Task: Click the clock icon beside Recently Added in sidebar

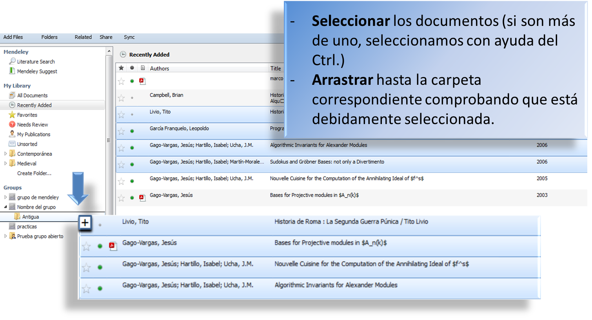Action: 12,105
